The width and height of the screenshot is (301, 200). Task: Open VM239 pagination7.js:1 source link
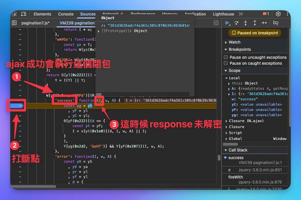point(260,163)
